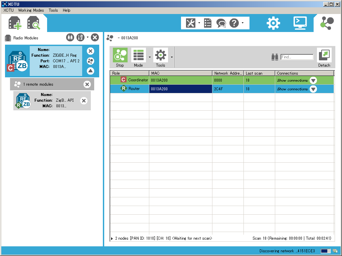
Task: Open the sort options dropdown arrow
Action: pos(88,37)
